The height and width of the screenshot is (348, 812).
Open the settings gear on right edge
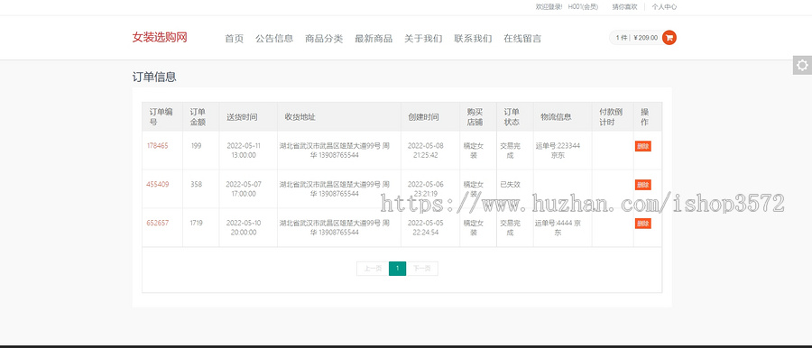pos(802,65)
